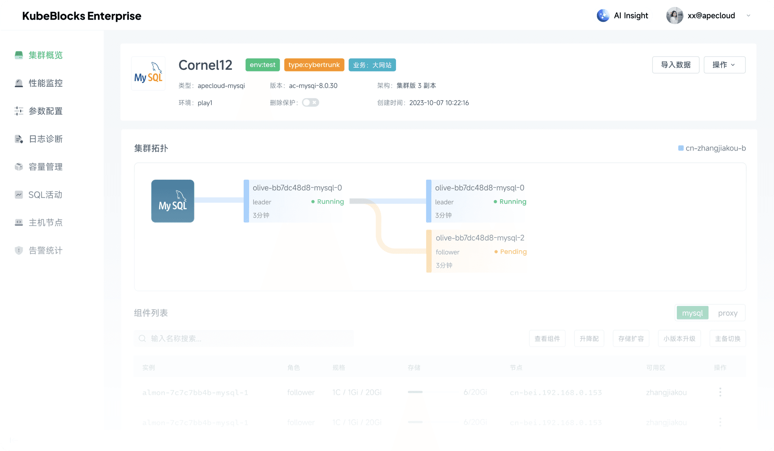This screenshot has height=451, width=774.
Task: Select the mysql component tab
Action: coord(692,313)
